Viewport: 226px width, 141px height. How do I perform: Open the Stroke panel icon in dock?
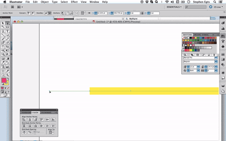click(x=223, y=55)
